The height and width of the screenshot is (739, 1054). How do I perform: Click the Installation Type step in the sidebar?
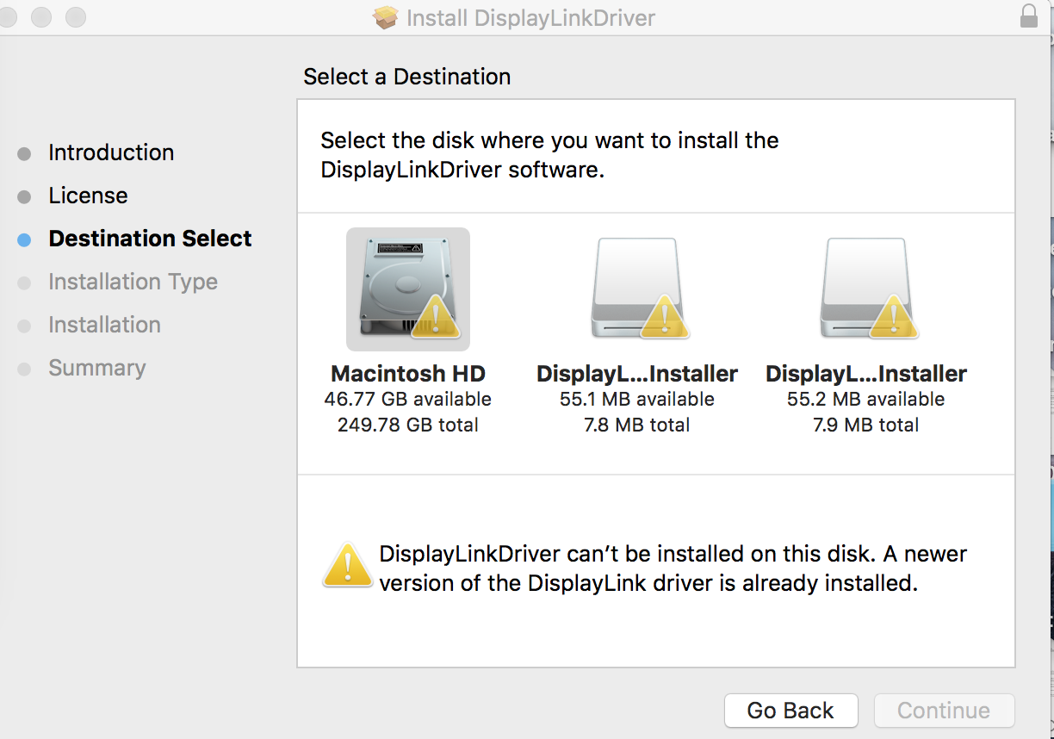(x=133, y=282)
